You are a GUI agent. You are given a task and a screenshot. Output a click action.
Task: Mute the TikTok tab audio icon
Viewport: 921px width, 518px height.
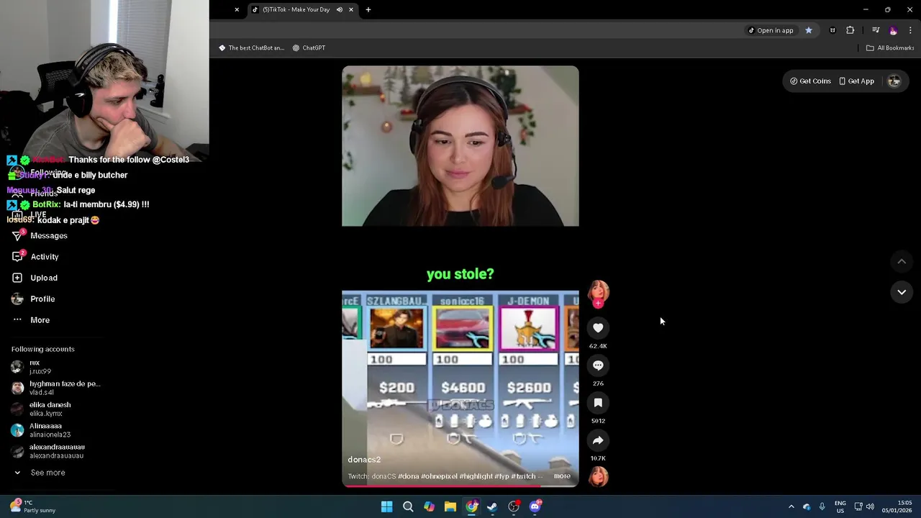click(x=340, y=9)
